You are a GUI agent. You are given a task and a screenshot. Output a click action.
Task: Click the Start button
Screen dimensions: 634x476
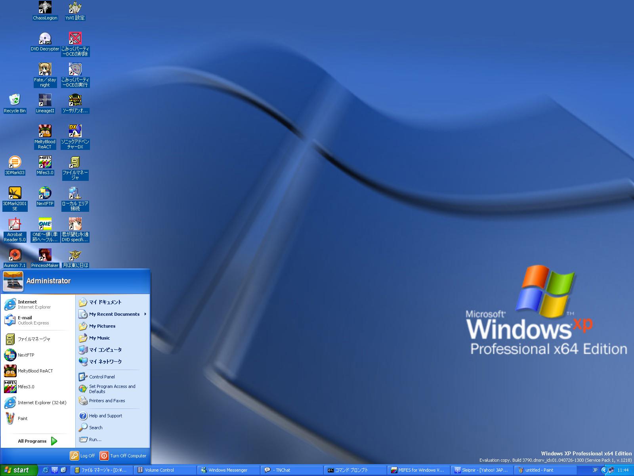(19, 470)
